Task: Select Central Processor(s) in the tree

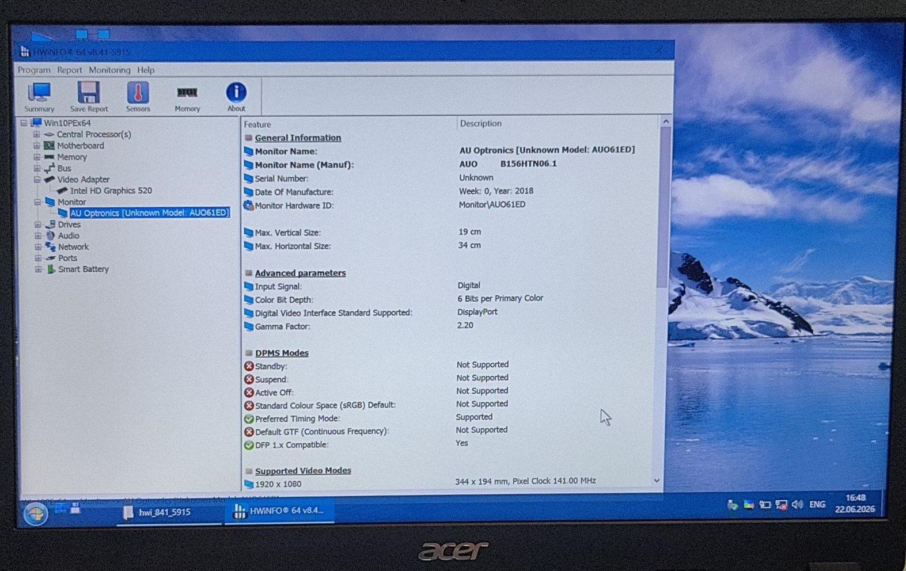Action: click(94, 134)
